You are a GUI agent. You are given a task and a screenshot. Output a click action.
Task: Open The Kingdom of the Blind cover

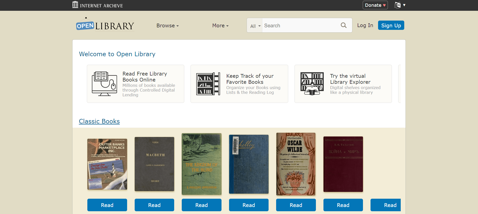(202, 164)
